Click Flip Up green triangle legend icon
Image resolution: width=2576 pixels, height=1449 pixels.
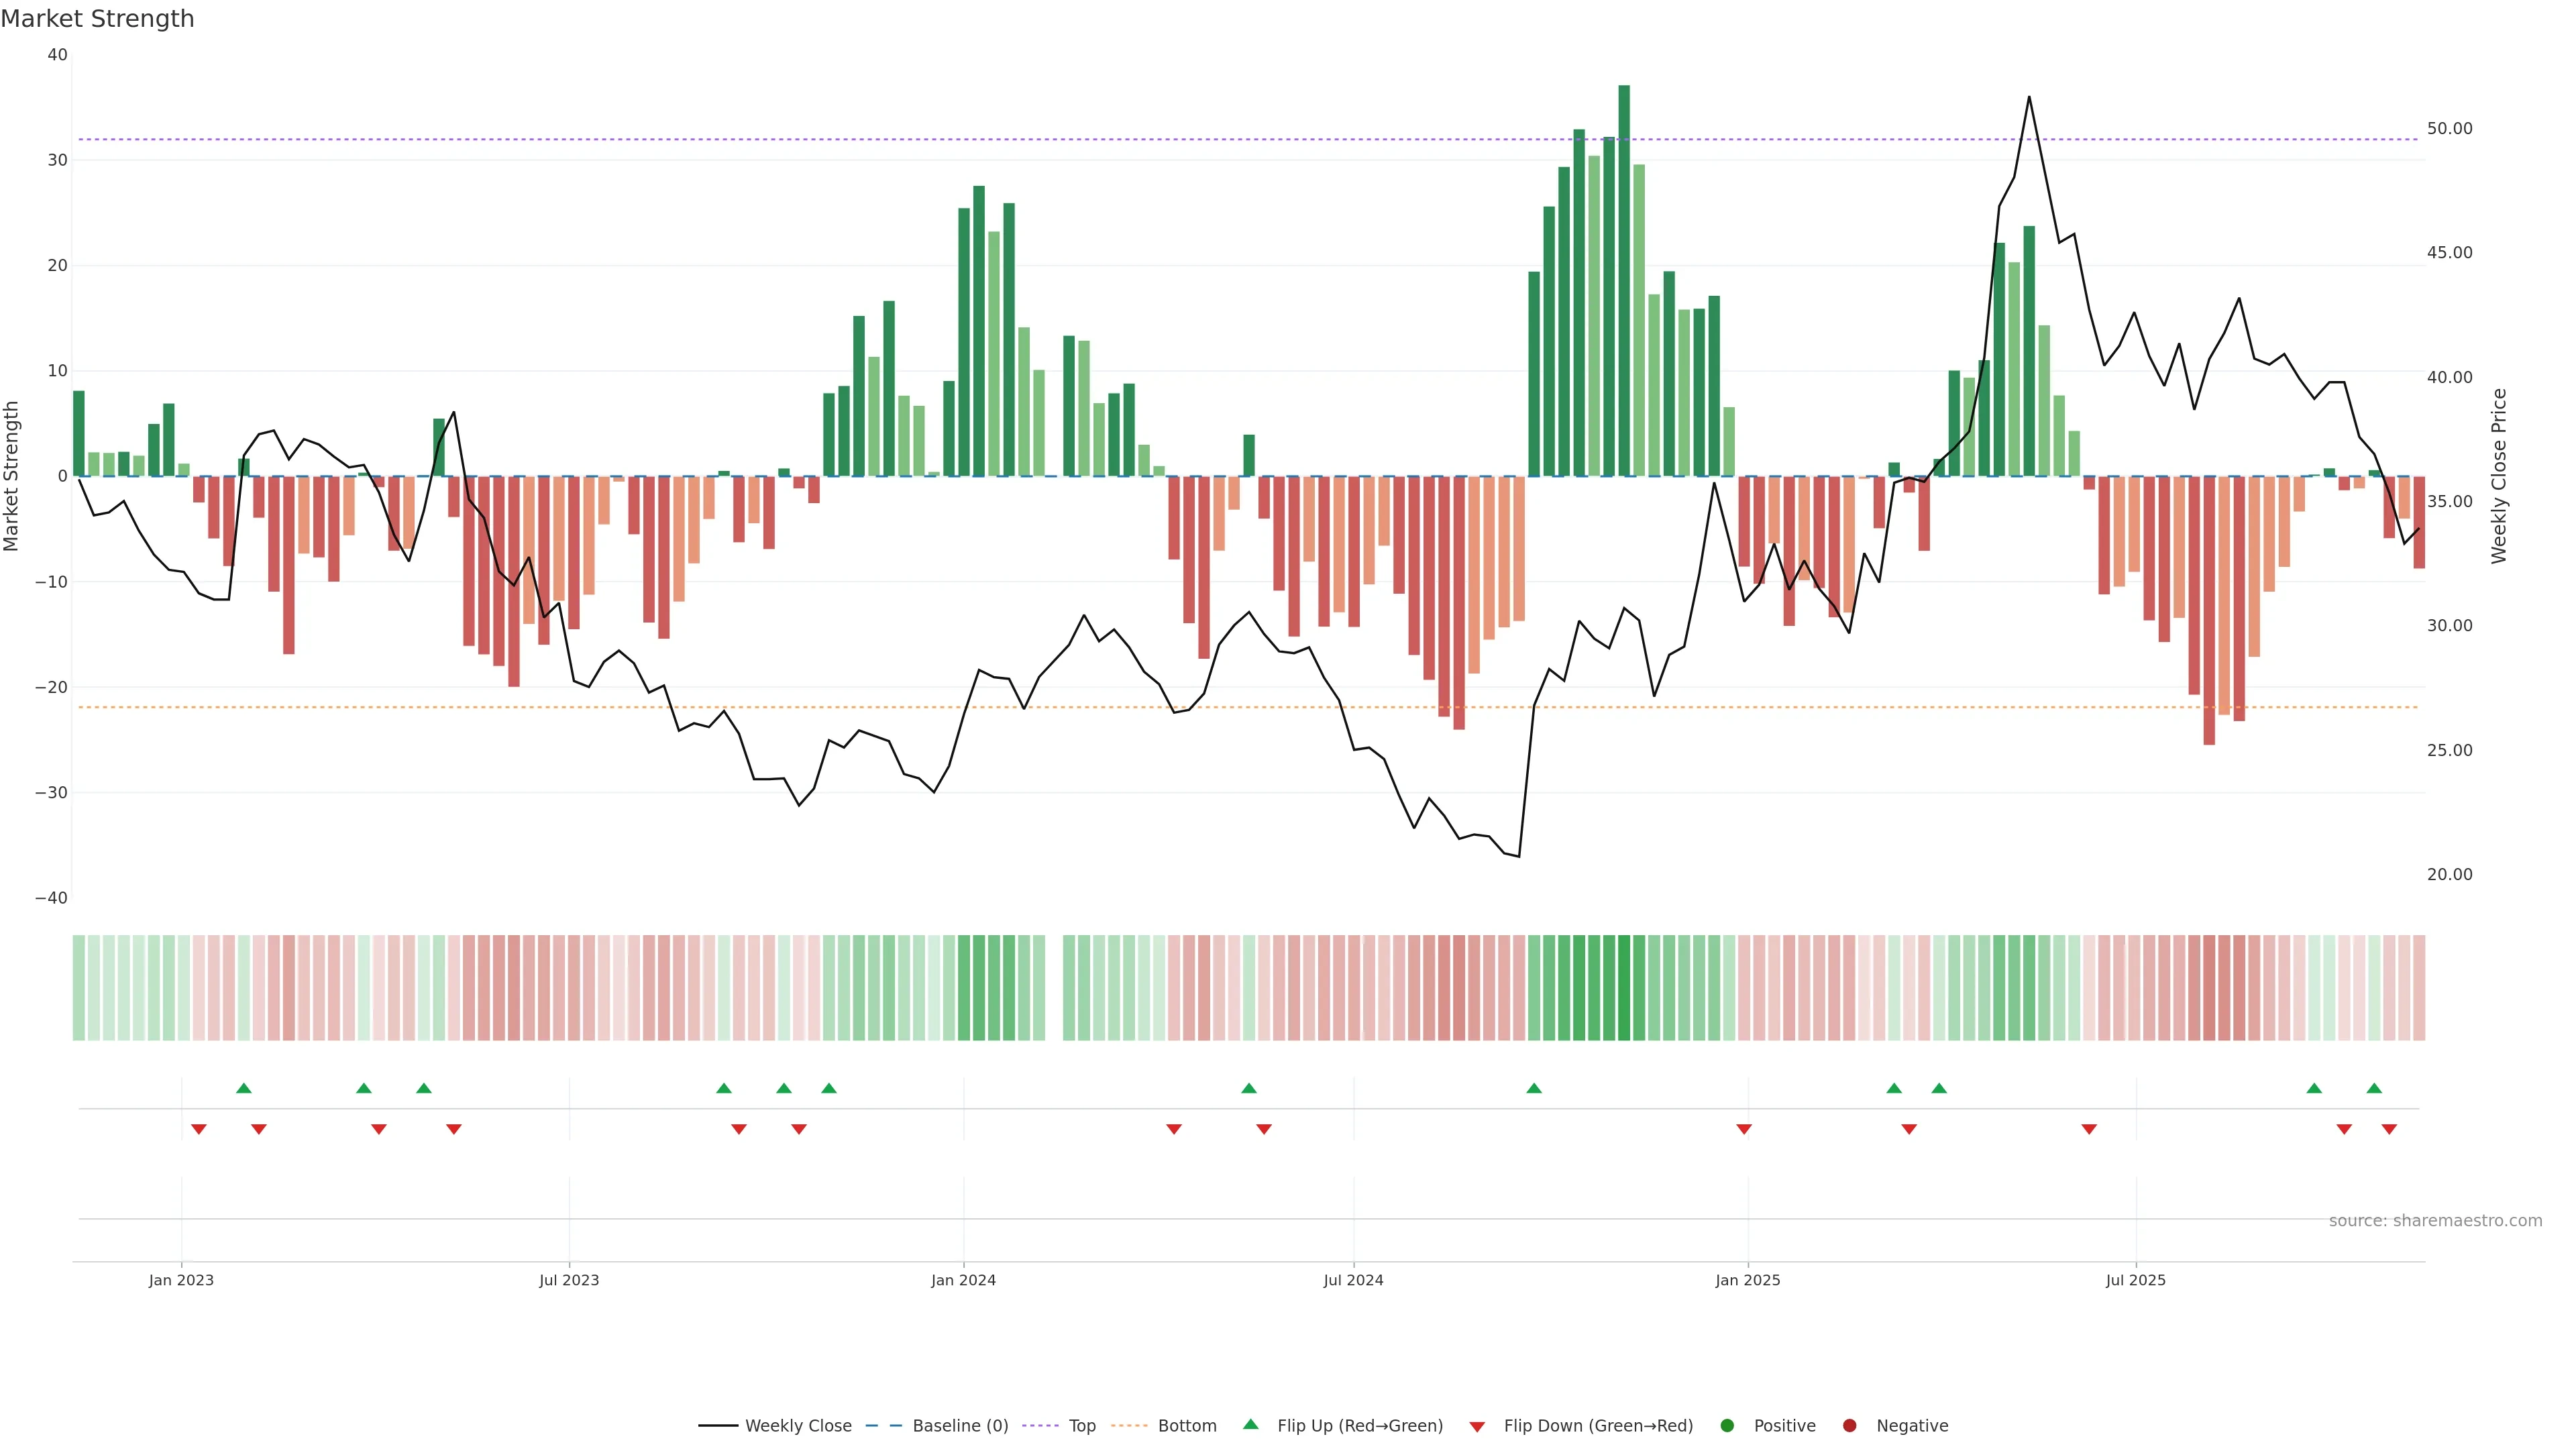tap(1250, 1424)
